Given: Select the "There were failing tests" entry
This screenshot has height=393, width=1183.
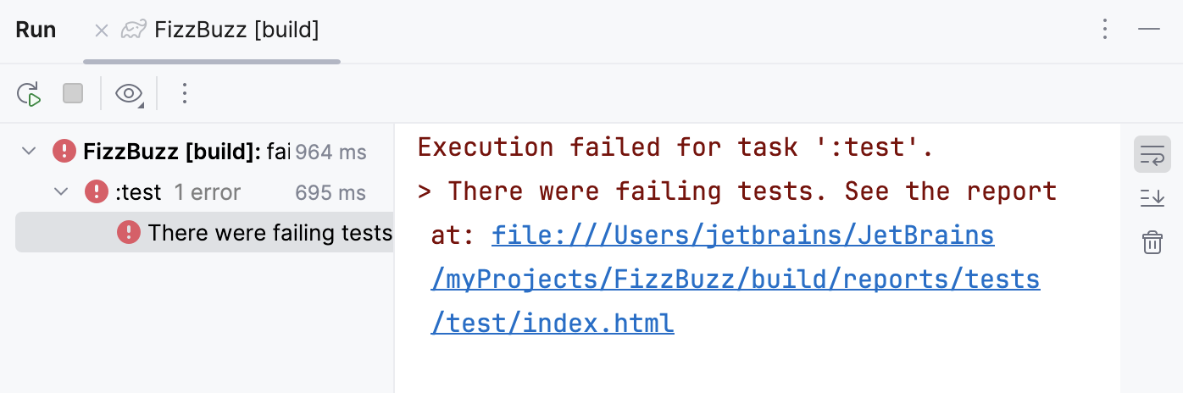Looking at the screenshot, I should (269, 232).
